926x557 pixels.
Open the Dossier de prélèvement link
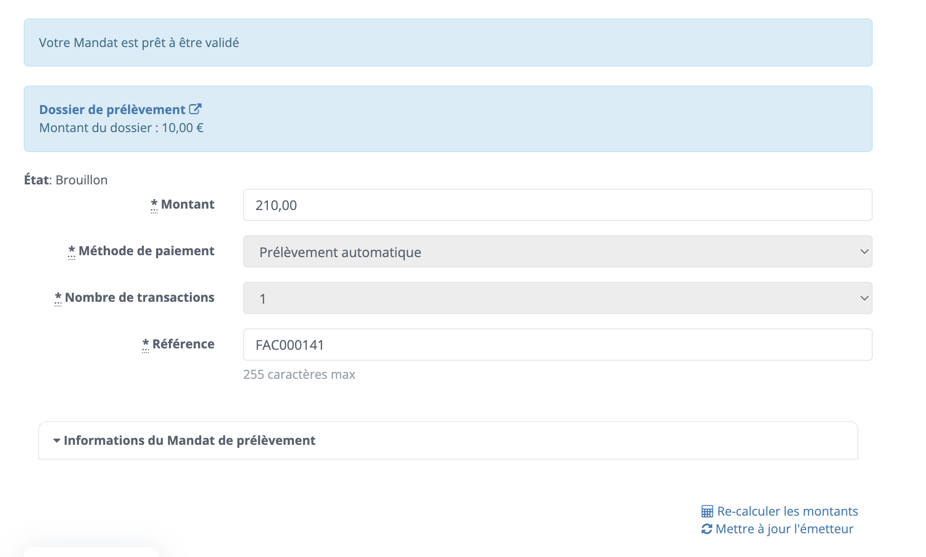click(x=112, y=110)
